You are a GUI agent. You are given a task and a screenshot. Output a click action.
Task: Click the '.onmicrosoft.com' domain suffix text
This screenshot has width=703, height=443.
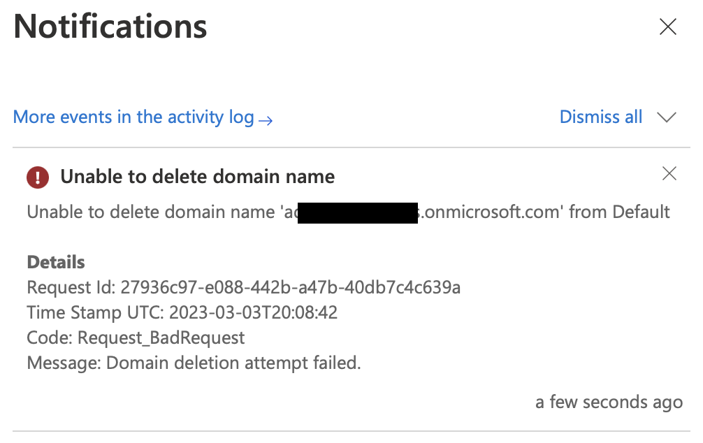[491, 211]
